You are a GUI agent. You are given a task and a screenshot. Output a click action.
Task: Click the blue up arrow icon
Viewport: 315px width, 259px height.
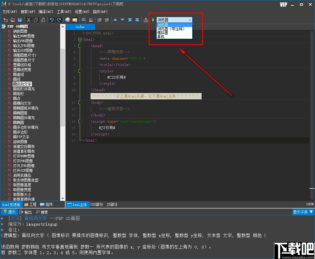click(115, 20)
